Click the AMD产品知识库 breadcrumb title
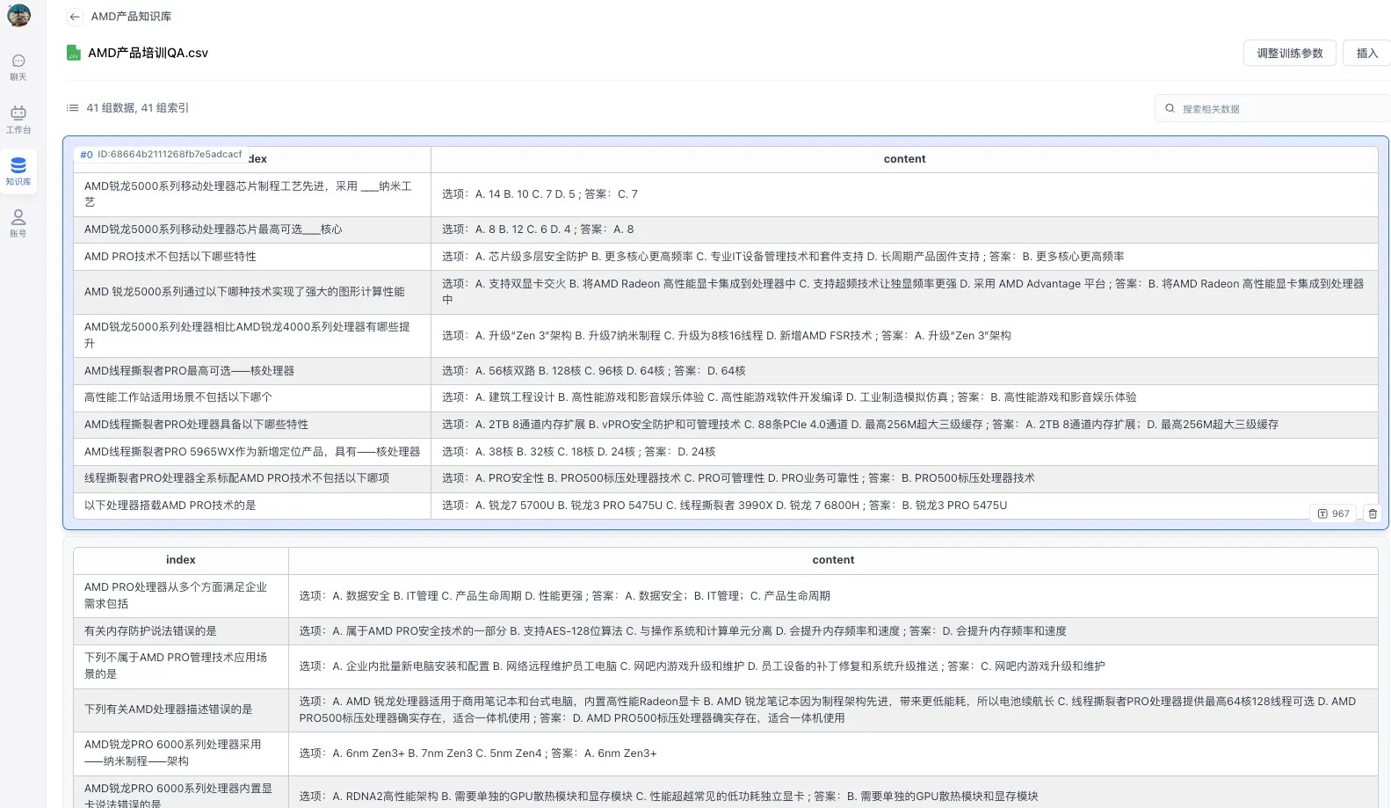The height and width of the screenshot is (808, 1391). coord(132,17)
